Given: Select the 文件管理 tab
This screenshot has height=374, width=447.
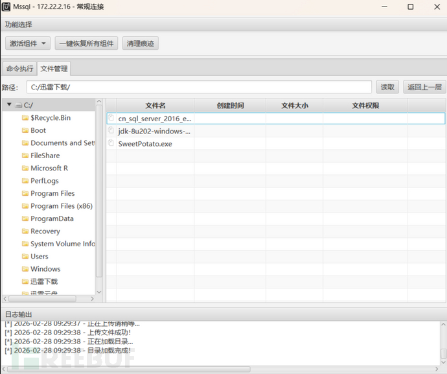Looking at the screenshot, I should point(53,69).
